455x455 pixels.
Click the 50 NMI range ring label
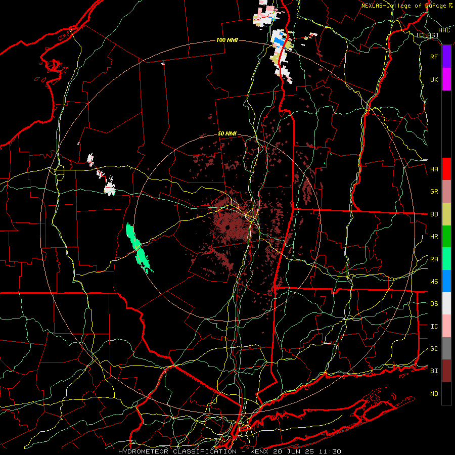pos(227,133)
